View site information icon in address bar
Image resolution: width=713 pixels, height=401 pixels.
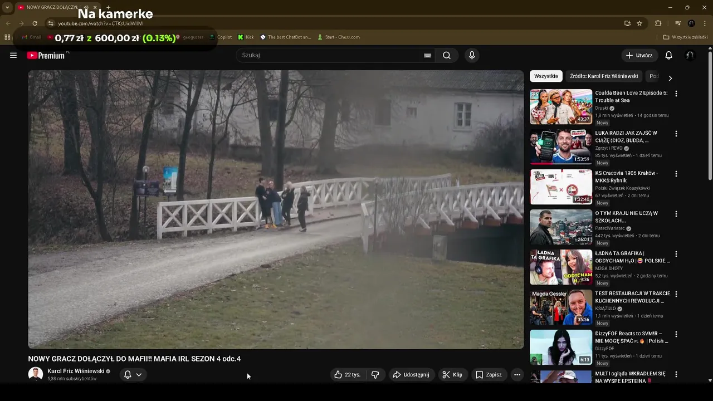(x=51, y=23)
